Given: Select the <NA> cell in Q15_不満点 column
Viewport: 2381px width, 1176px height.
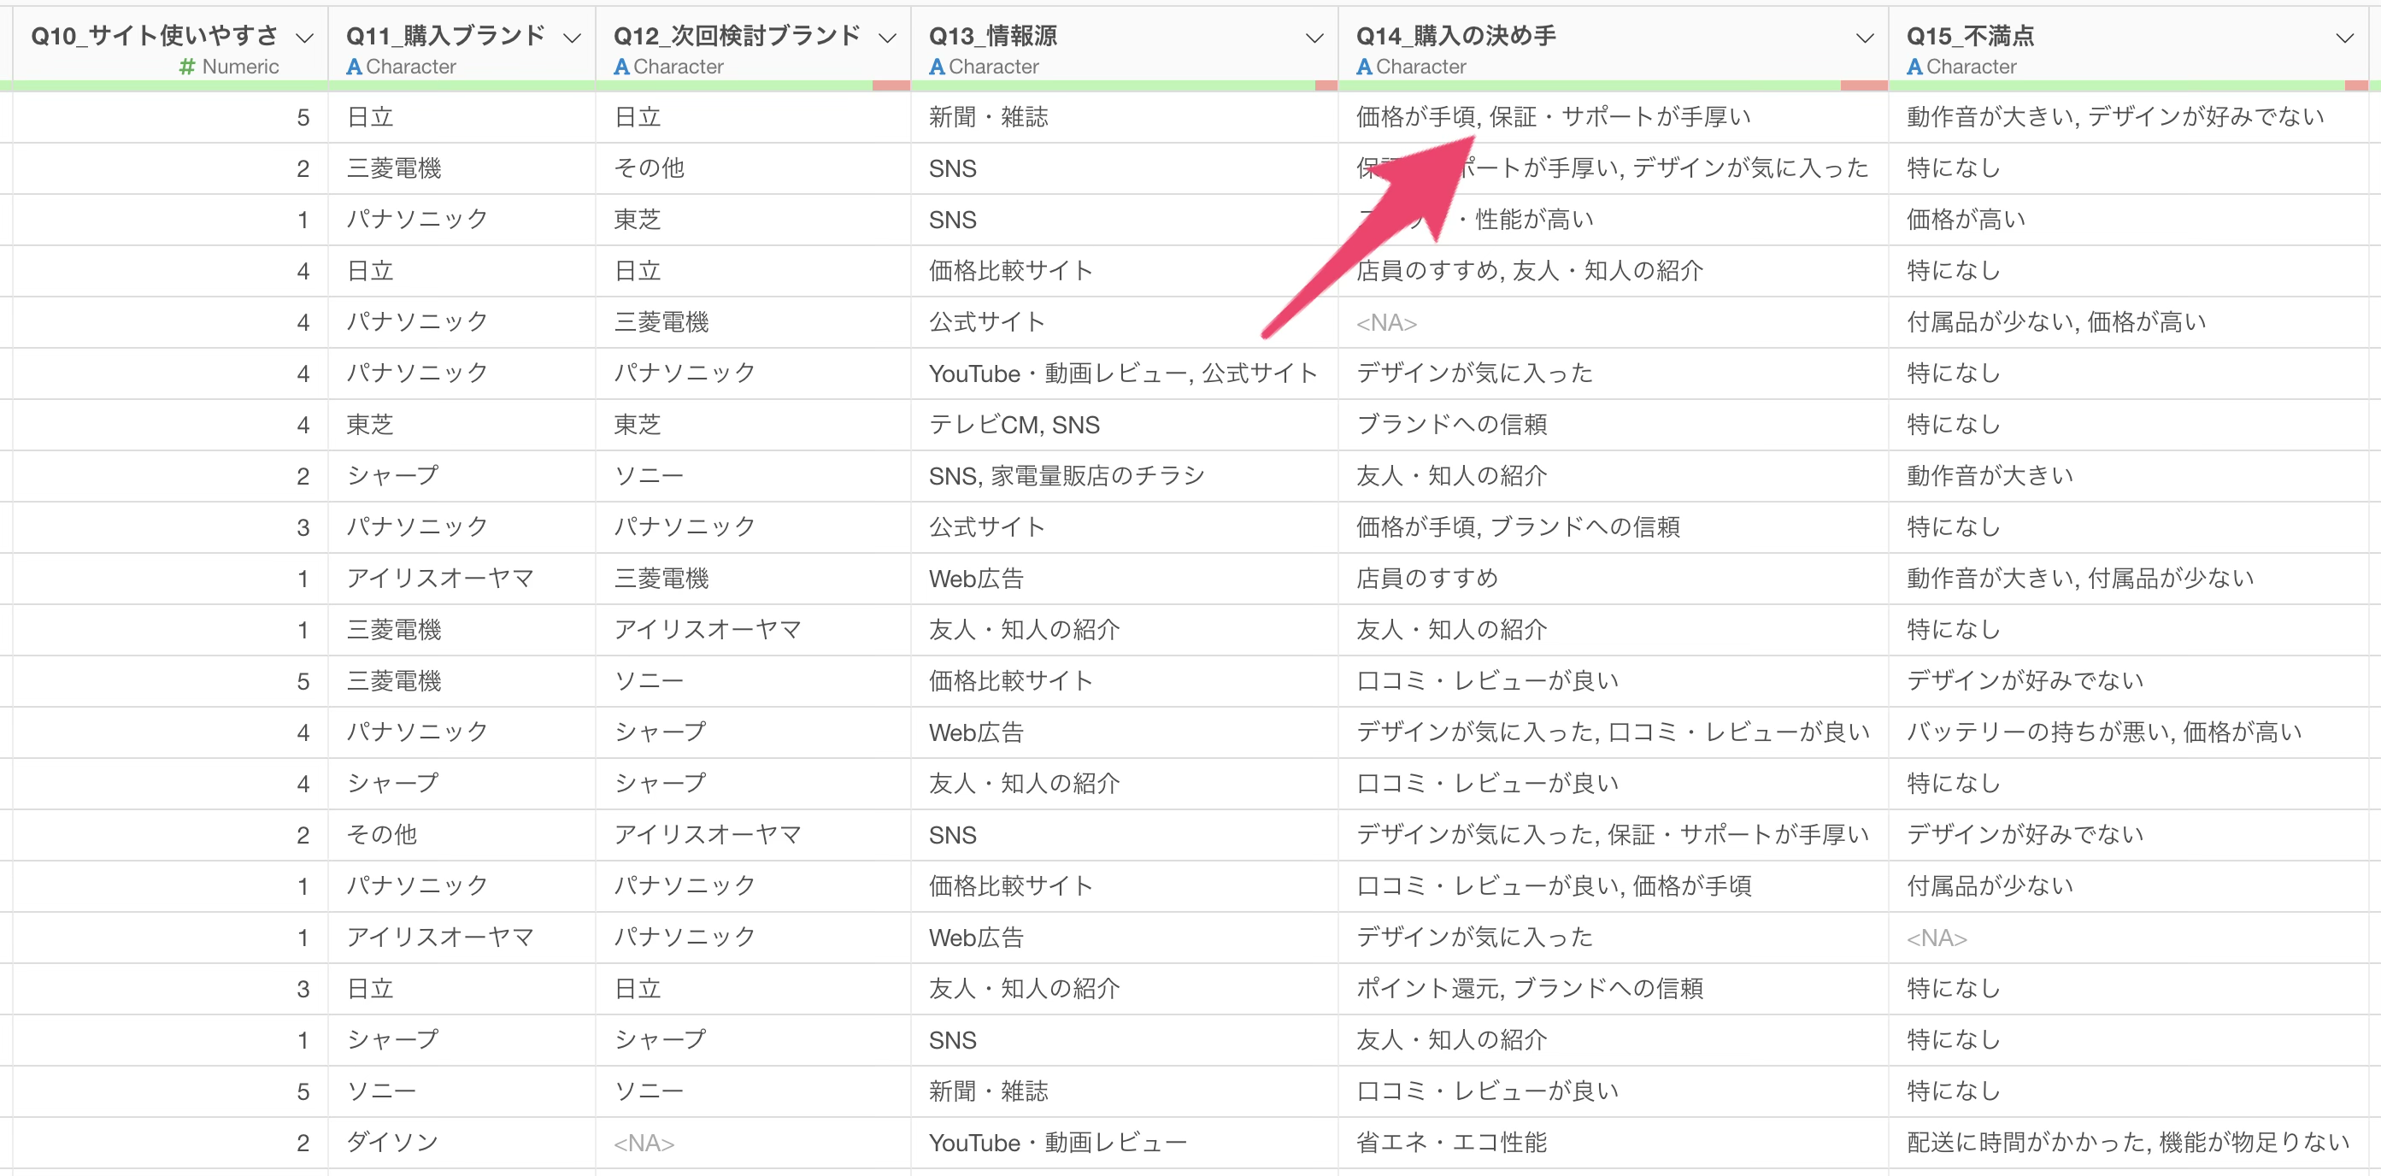Looking at the screenshot, I should click(2128, 938).
